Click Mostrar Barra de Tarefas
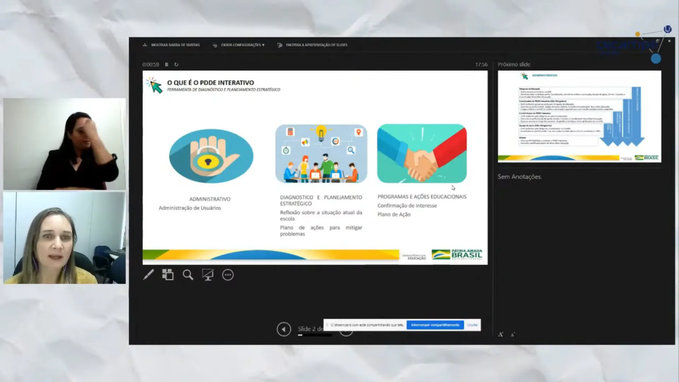Screen dimensions: 679x382 click(x=175, y=45)
